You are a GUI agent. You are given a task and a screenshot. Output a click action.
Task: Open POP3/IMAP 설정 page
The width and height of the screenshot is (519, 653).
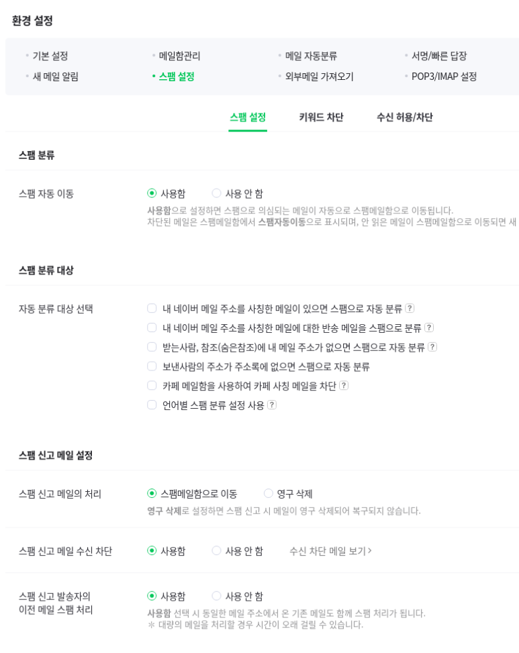(x=444, y=77)
